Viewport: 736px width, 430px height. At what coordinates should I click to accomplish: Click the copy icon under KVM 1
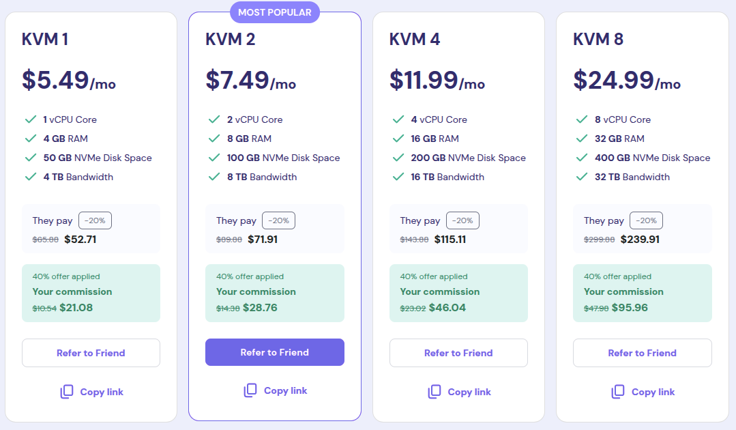click(67, 392)
